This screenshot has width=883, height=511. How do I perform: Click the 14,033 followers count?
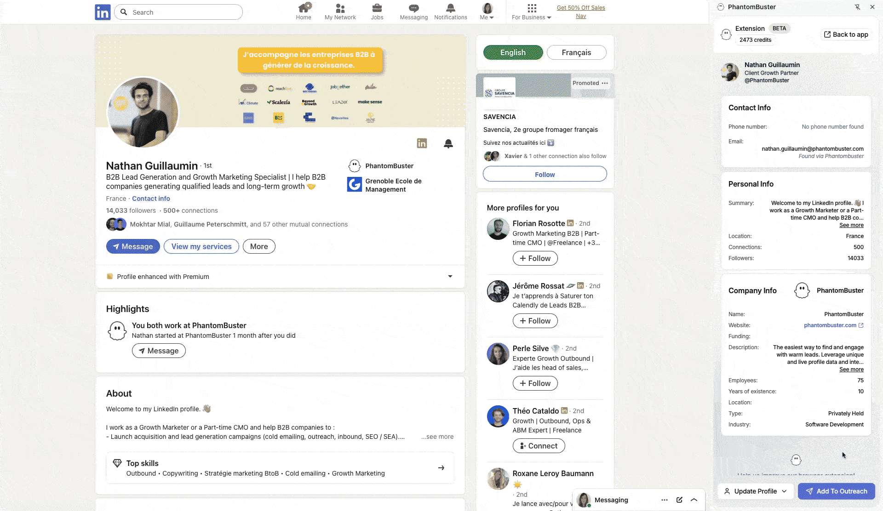pyautogui.click(x=131, y=210)
